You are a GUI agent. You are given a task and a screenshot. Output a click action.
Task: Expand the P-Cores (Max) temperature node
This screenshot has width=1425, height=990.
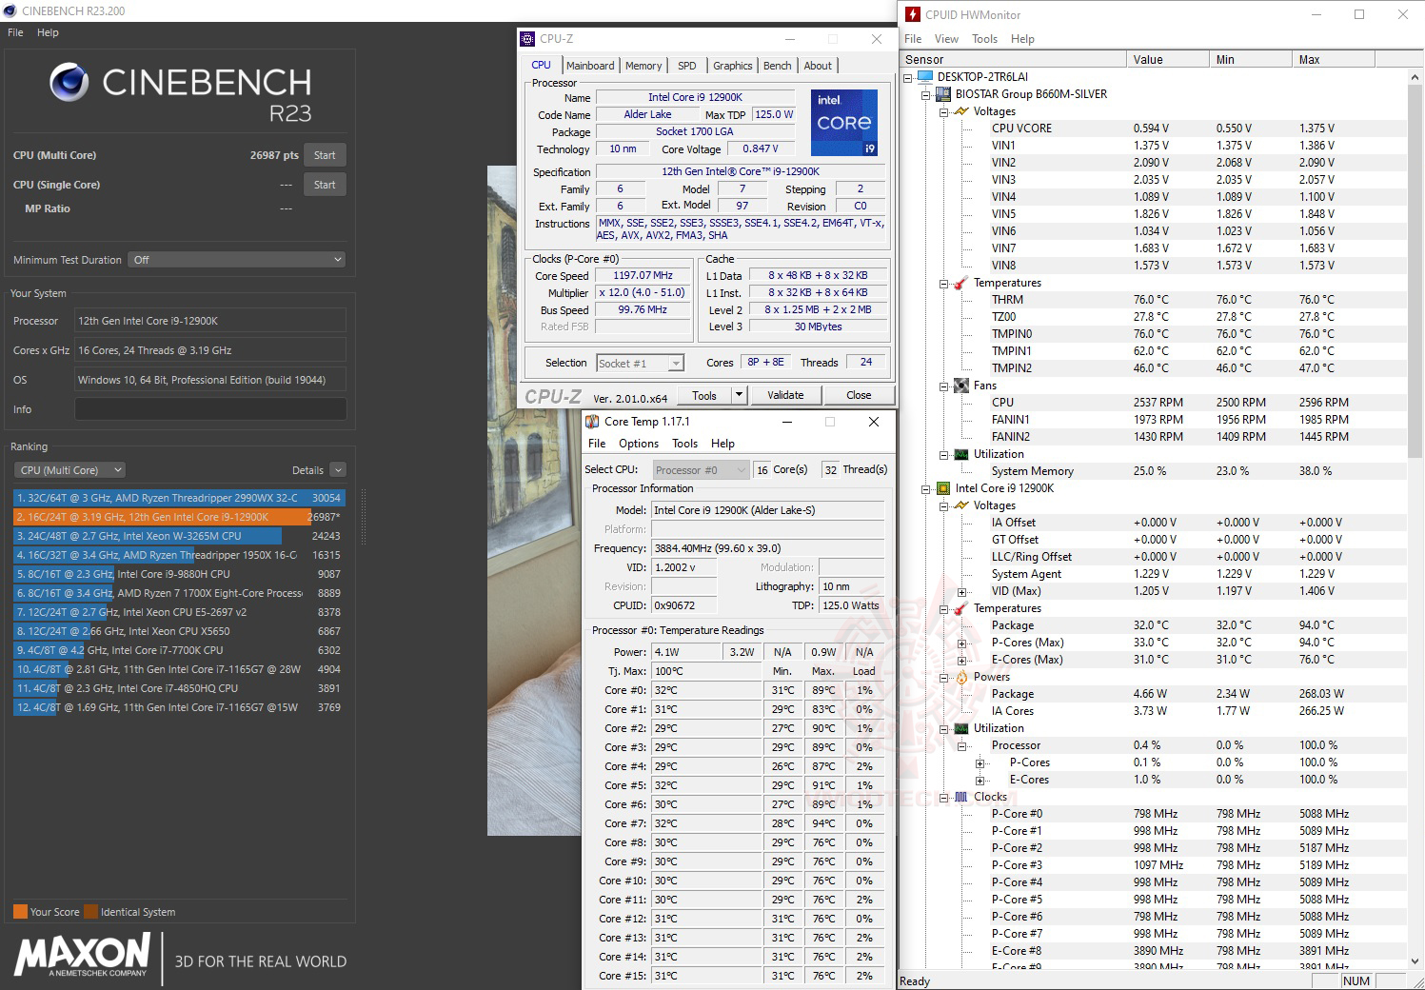click(961, 643)
